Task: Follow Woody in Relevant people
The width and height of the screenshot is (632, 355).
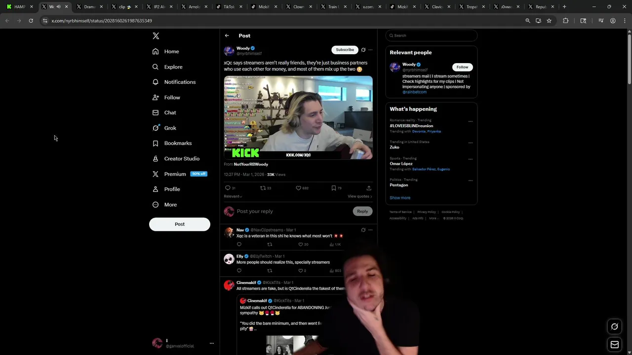Action: point(462,67)
